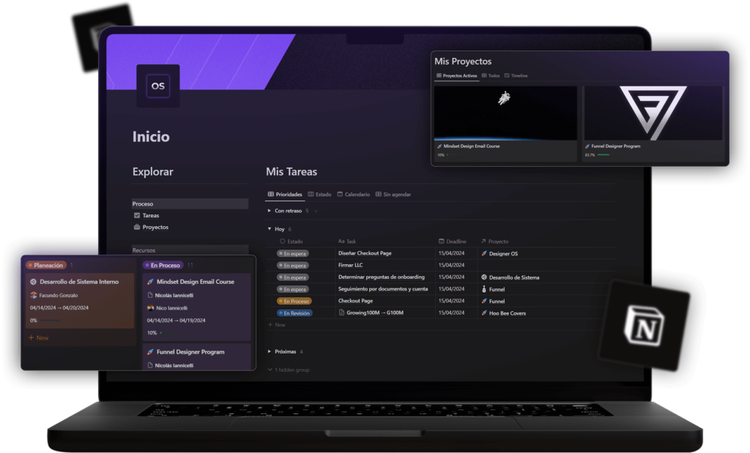
Task: Open En Revisión status for Growing100M
Action: [x=294, y=313]
